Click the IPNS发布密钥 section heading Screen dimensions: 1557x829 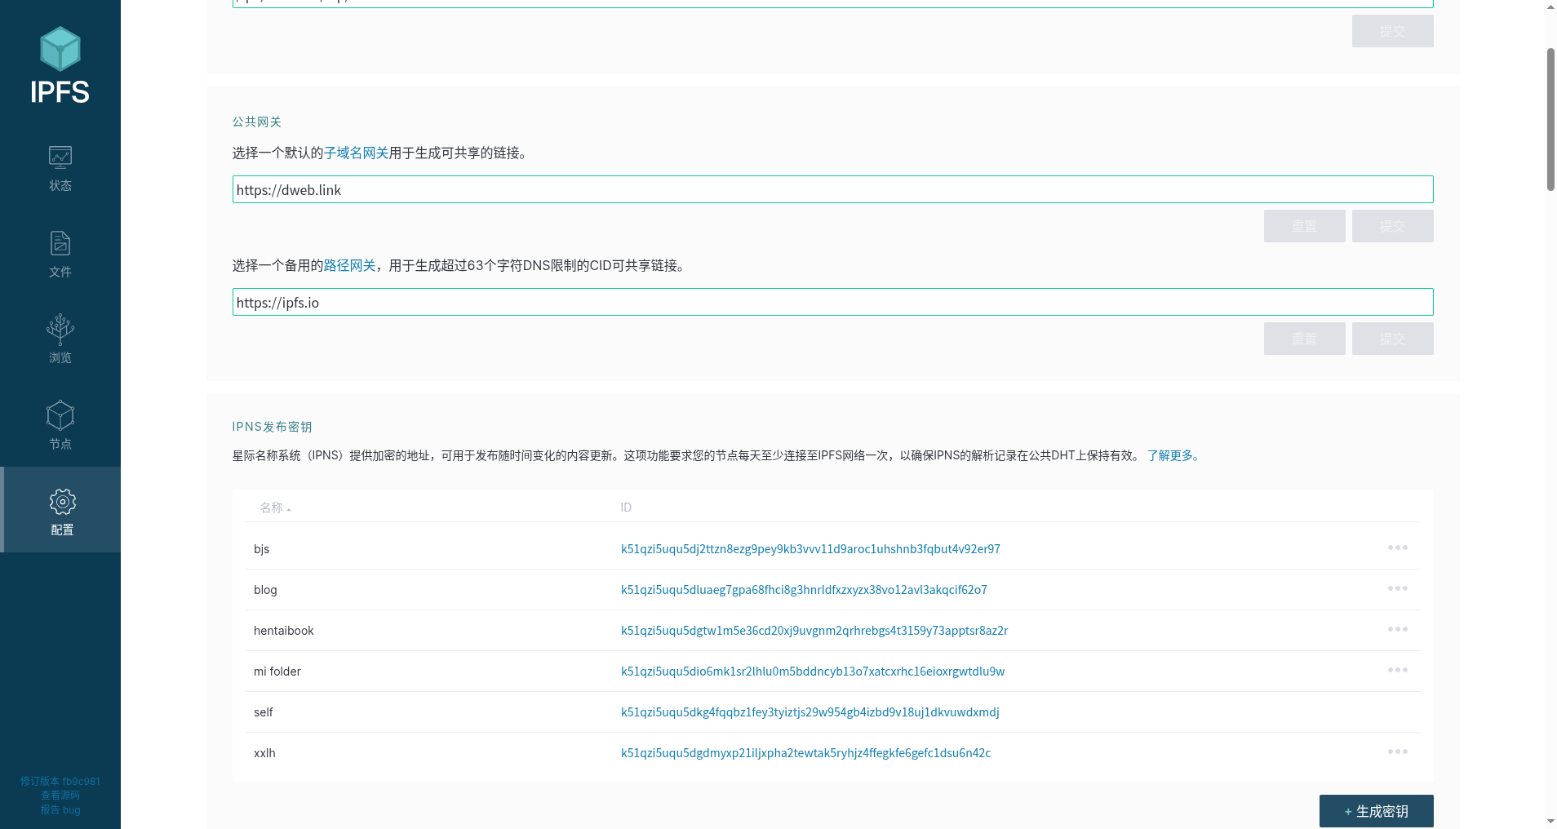pyautogui.click(x=272, y=427)
